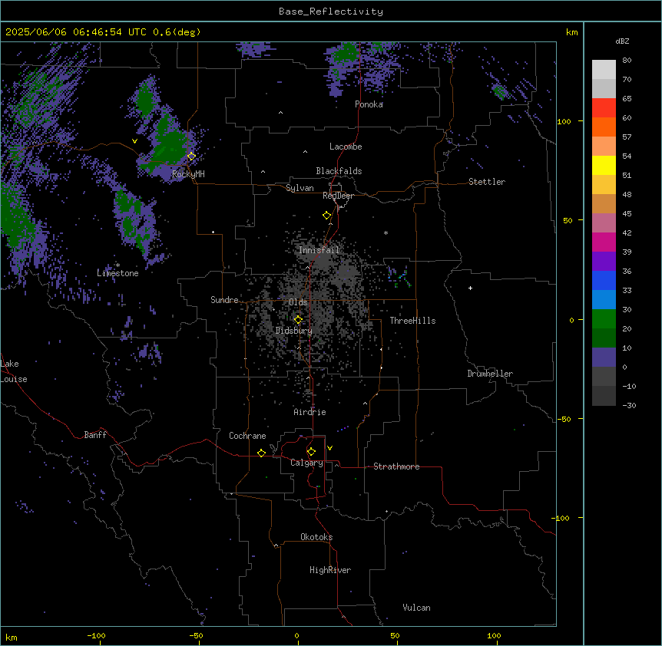Image resolution: width=662 pixels, height=646 pixels.
Task: Select the slate purple 0-10 dBZ swatch
Action: 604,358
